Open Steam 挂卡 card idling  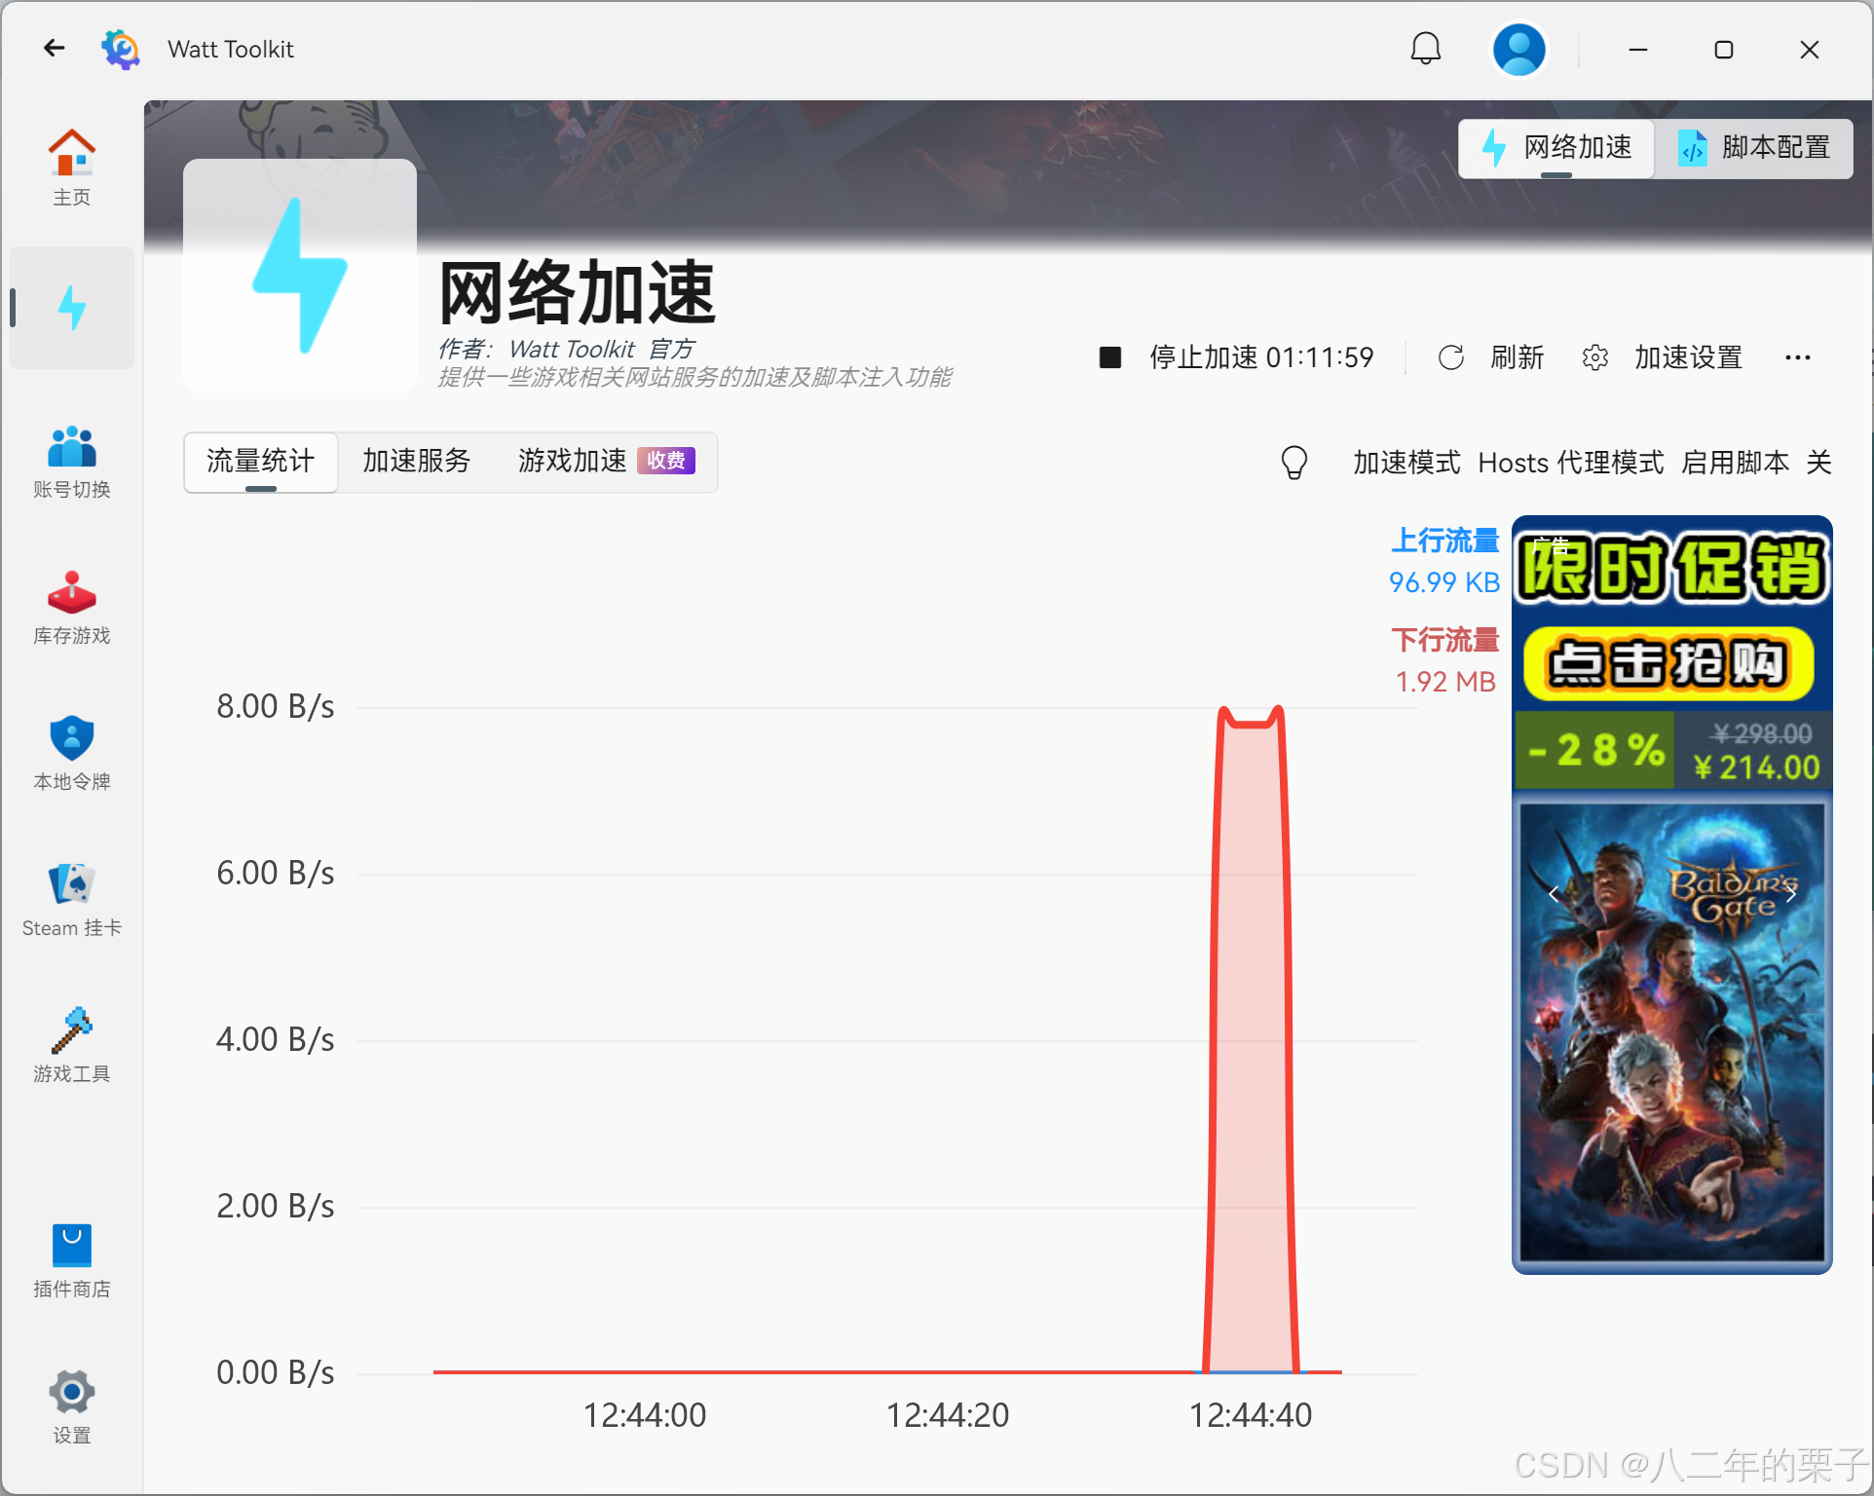pyautogui.click(x=72, y=901)
